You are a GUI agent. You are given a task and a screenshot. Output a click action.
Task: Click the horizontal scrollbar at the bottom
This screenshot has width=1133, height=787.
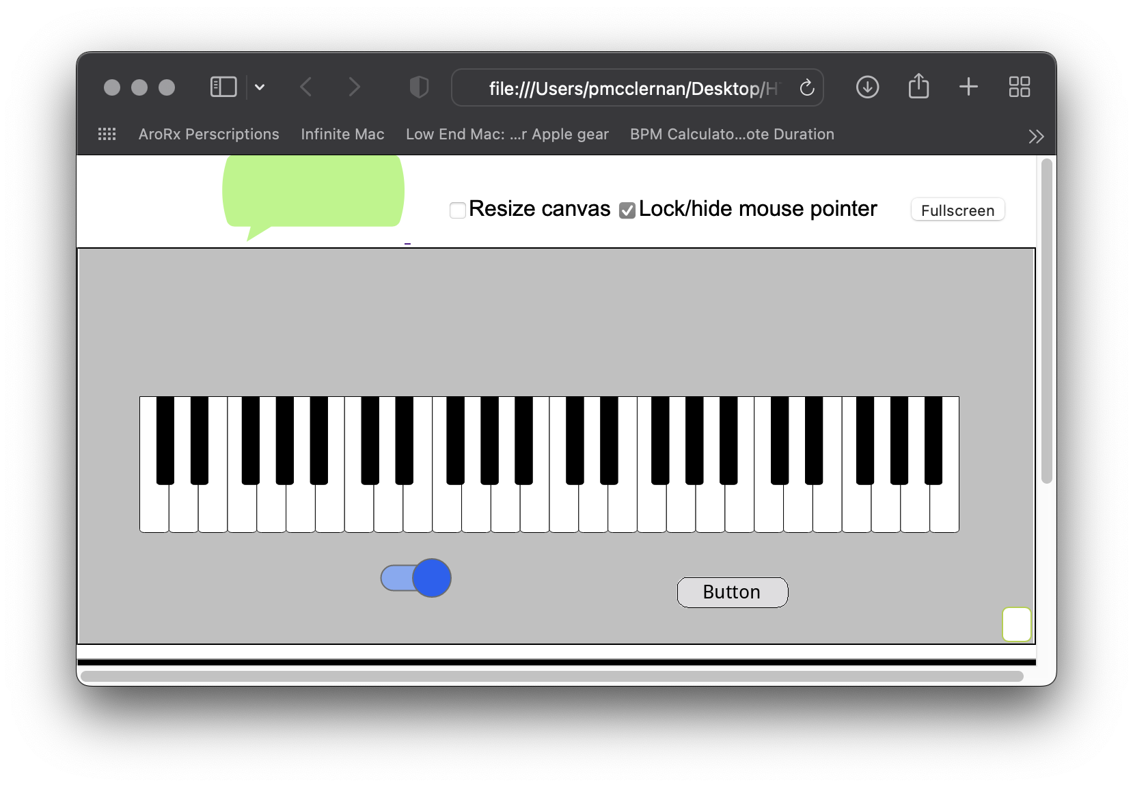(x=552, y=676)
